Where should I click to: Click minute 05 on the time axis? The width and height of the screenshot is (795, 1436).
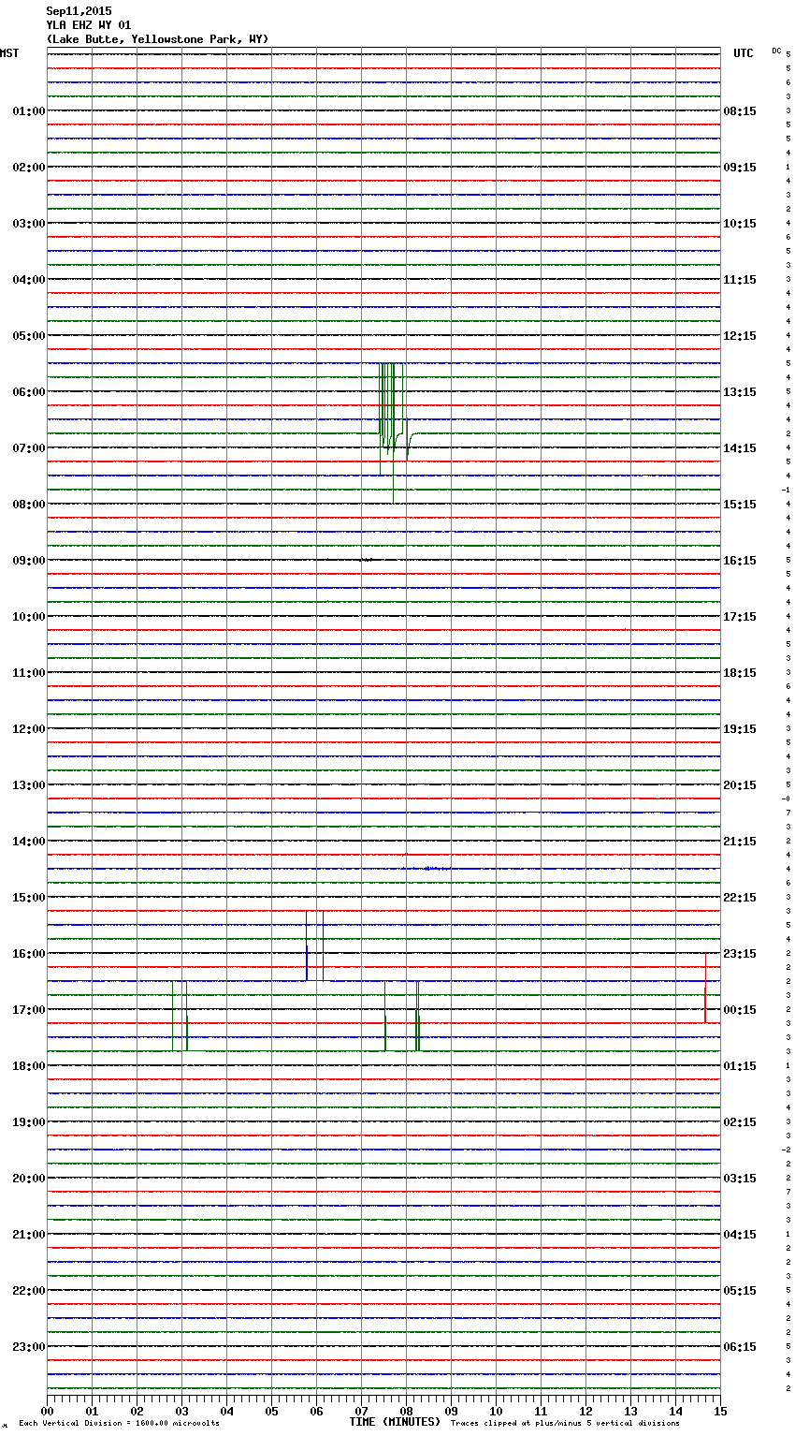click(271, 1411)
